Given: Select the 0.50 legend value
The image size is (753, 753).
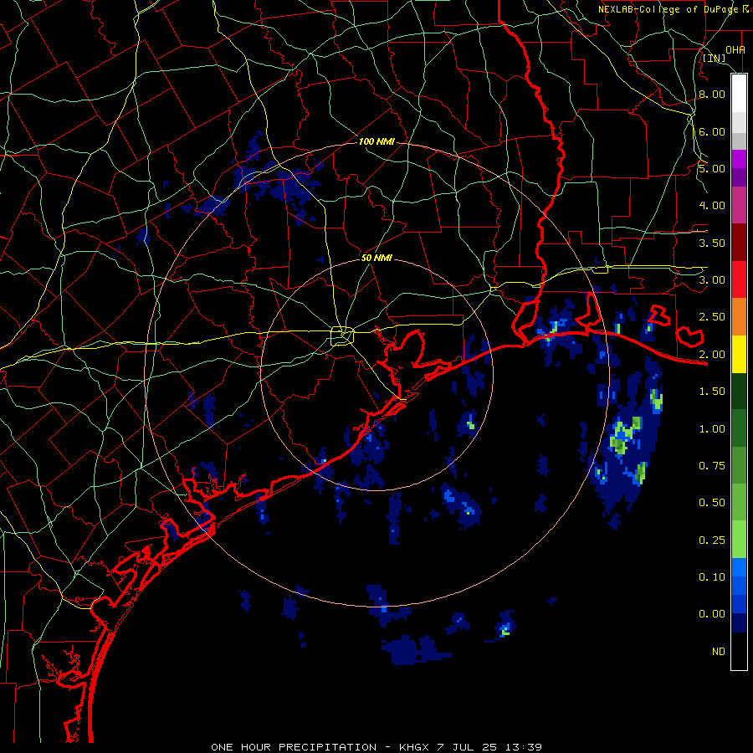Looking at the screenshot, I should coord(712,503).
